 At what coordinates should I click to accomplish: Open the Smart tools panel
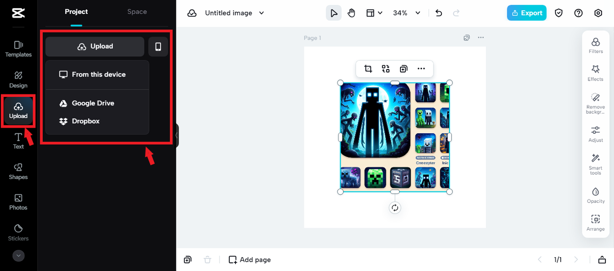click(596, 165)
